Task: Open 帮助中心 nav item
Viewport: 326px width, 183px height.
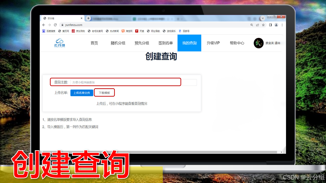Action: pyautogui.click(x=237, y=43)
